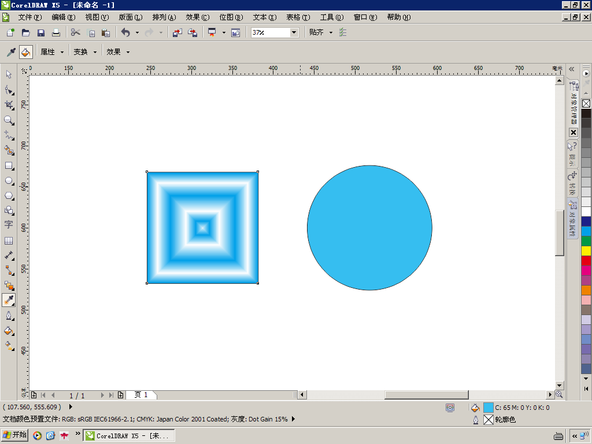Expand the coordinates status arrow

coord(71,407)
